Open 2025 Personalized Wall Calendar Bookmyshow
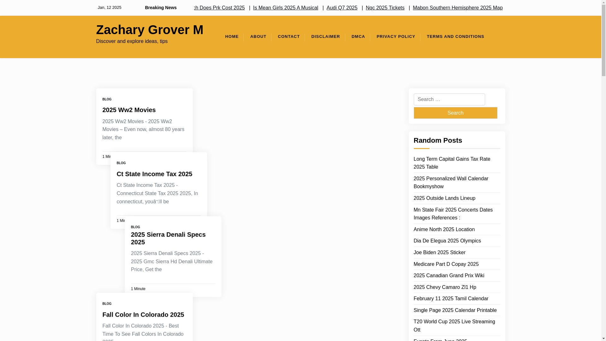This screenshot has height=341, width=606. tap(451, 182)
